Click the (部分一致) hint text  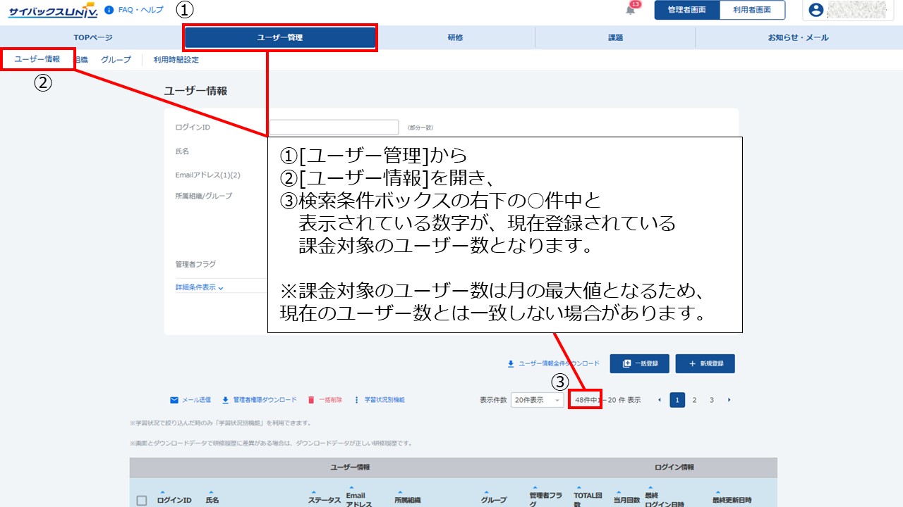[x=420, y=127]
